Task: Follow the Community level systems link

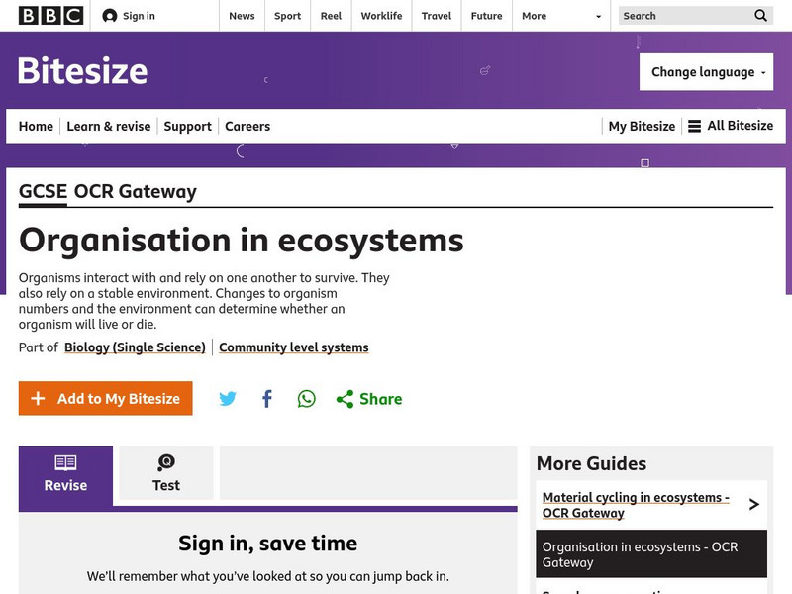Action: pos(293,347)
